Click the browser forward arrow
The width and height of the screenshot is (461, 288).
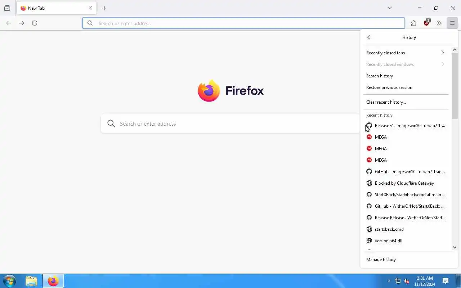(22, 23)
